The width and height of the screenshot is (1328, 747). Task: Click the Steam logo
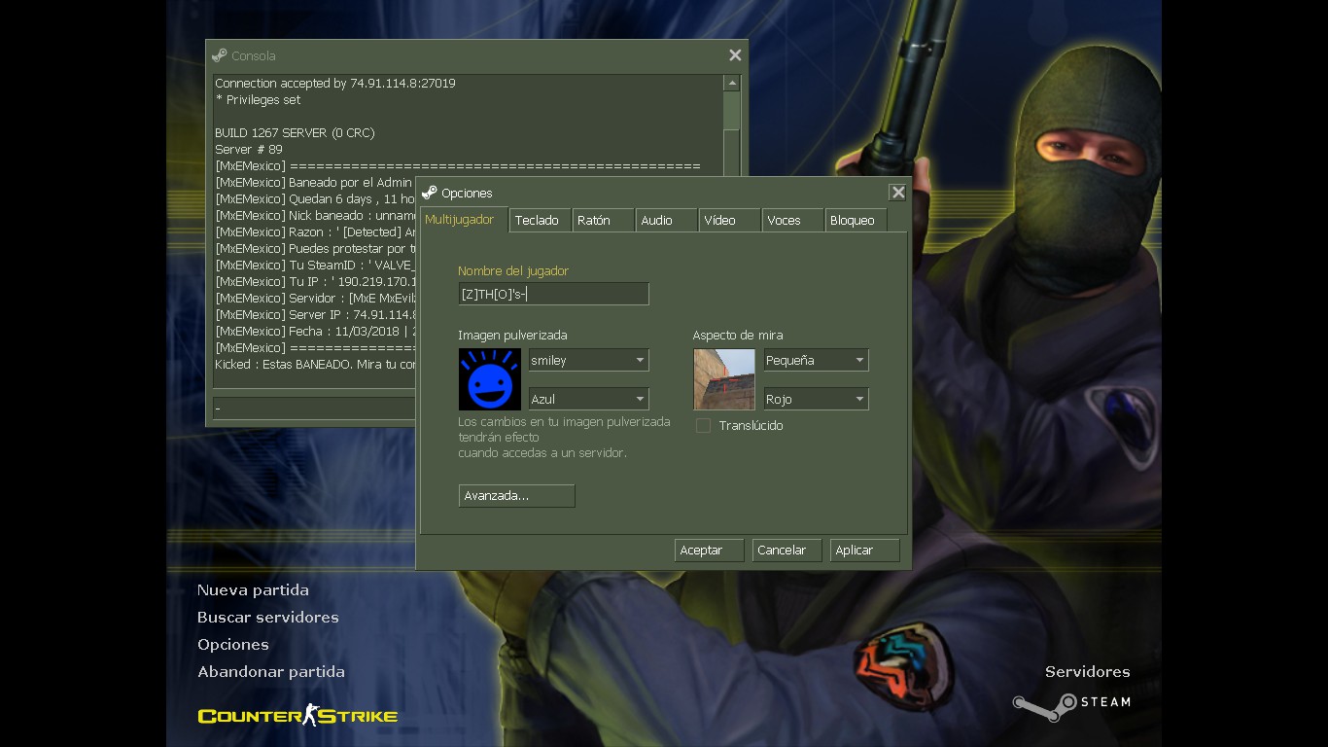tap(1071, 706)
